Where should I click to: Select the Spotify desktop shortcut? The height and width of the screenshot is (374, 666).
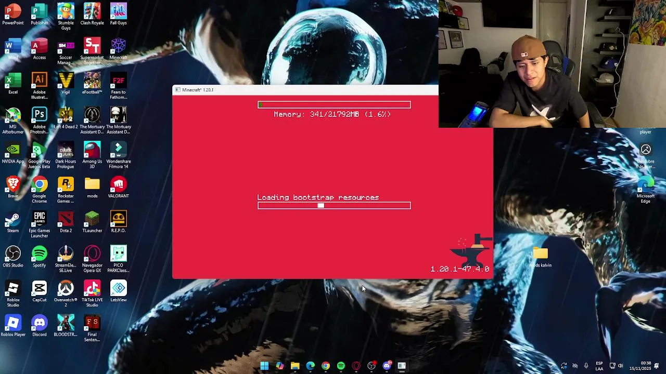(40, 257)
